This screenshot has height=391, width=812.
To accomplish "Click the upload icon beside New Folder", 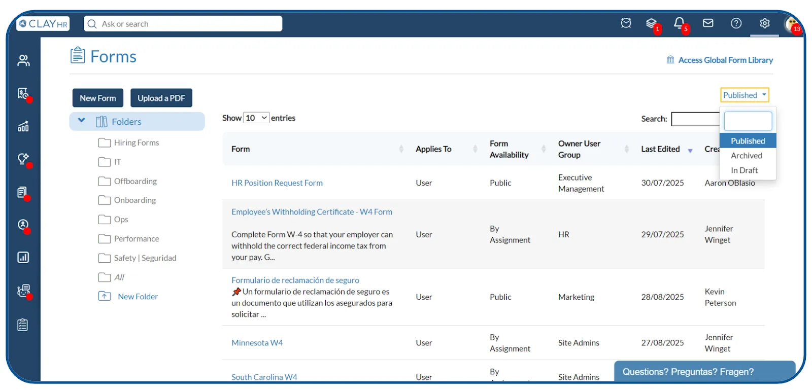I will [105, 296].
